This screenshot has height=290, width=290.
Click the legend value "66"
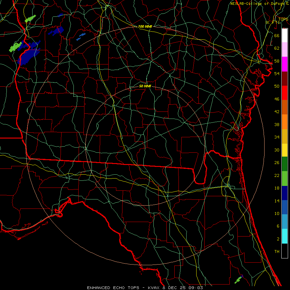tap(277, 35)
